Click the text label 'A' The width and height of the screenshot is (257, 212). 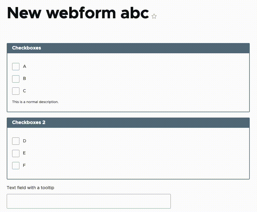coord(25,66)
